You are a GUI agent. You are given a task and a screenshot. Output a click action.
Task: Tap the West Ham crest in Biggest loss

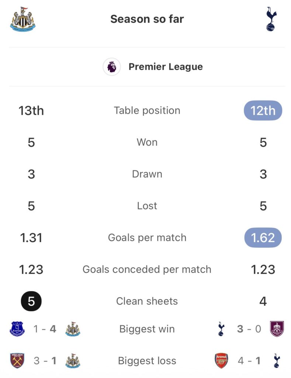point(17,361)
